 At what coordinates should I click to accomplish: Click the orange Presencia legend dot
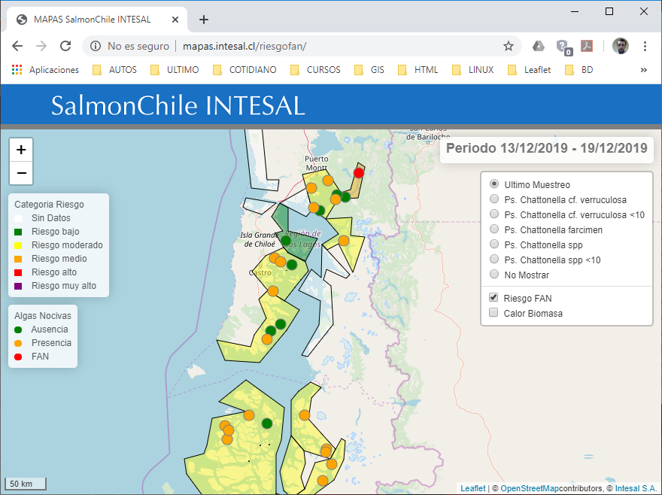click(18, 343)
